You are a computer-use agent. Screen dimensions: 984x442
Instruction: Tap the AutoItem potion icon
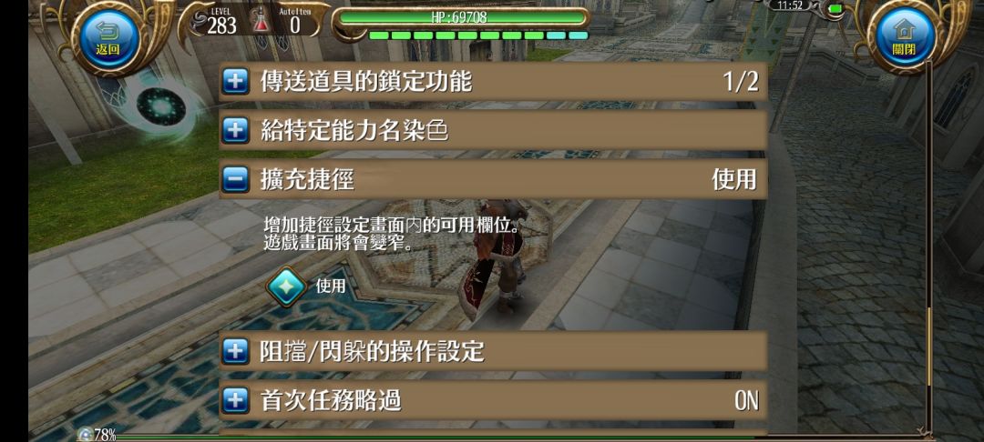[260, 23]
